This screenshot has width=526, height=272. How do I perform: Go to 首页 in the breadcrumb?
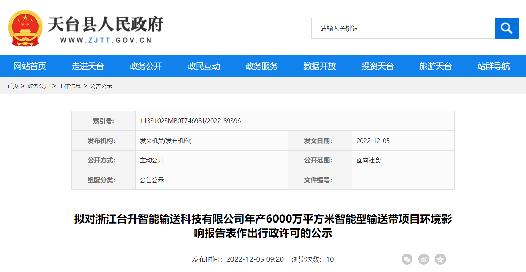13,86
